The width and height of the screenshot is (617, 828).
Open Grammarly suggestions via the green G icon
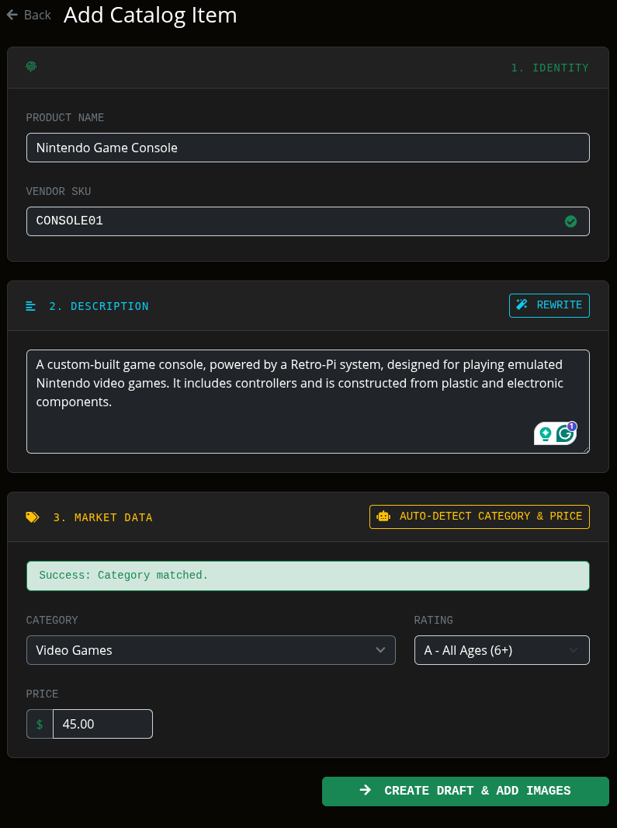coord(565,434)
